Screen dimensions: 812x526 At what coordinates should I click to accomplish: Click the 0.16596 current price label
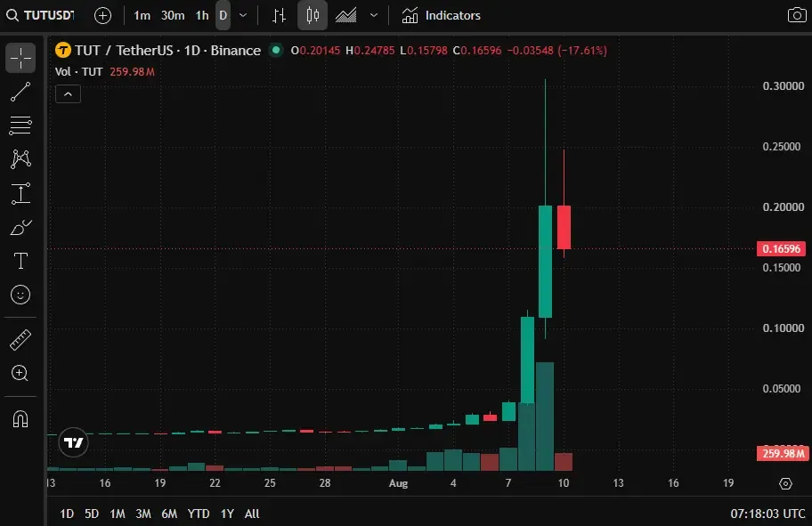(x=782, y=248)
